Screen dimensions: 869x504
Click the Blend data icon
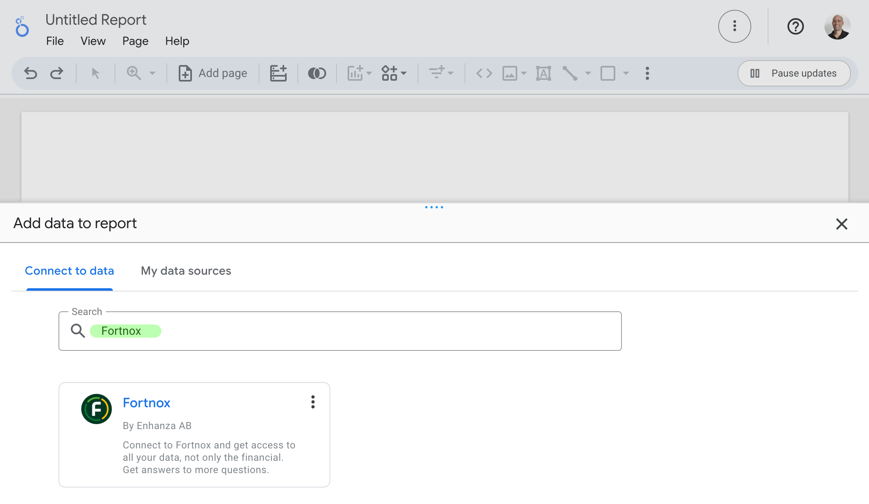coord(317,73)
